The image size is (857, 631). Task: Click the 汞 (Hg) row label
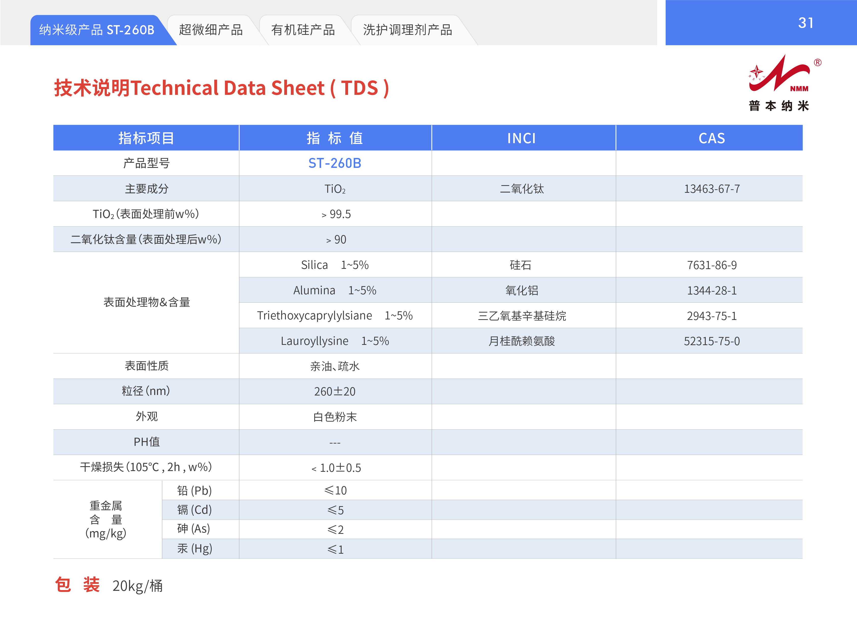coord(194,549)
